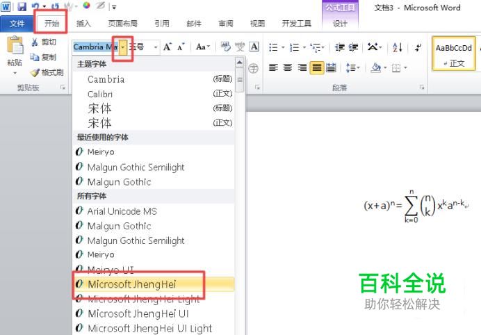
Task: Switch to the 视图 (View) tab
Action: pyautogui.click(x=257, y=24)
